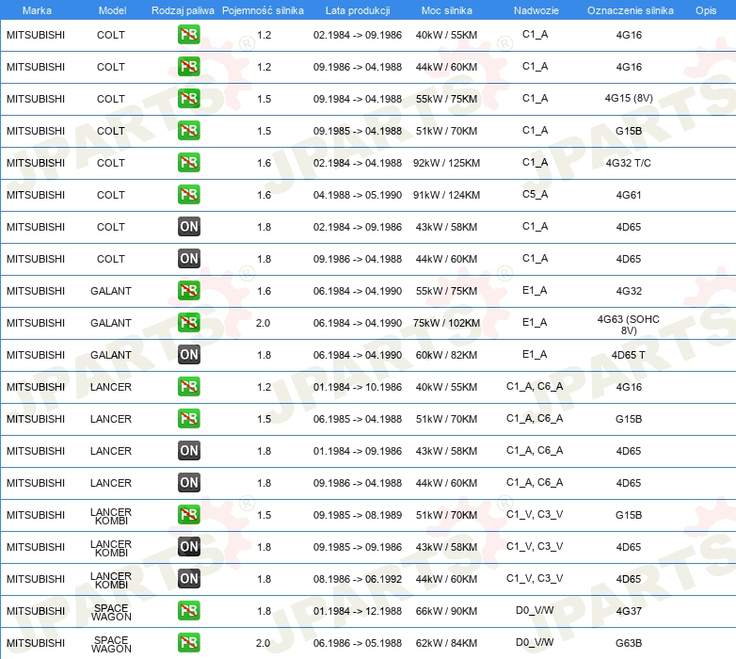Click diesel ON icon in Galant 4D65 T row
This screenshot has width=736, height=659.
point(188,354)
